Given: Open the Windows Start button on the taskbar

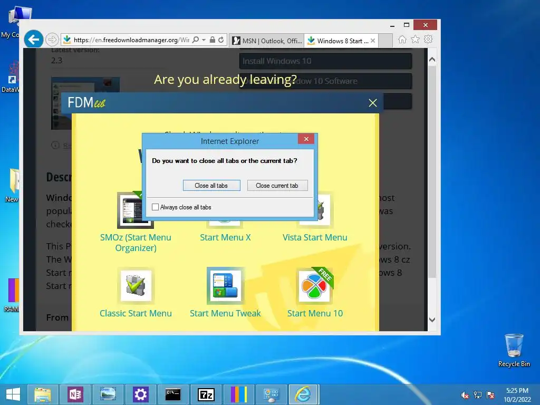Looking at the screenshot, I should [13, 394].
